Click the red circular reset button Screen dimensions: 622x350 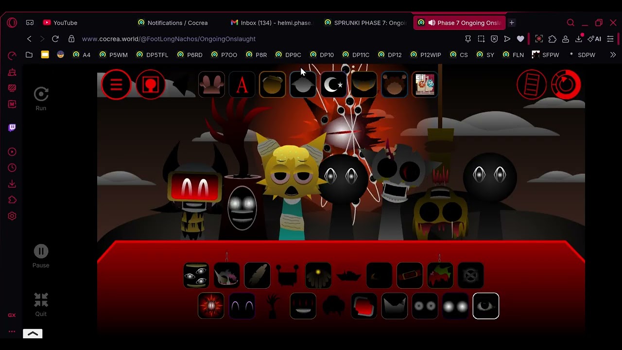(566, 85)
